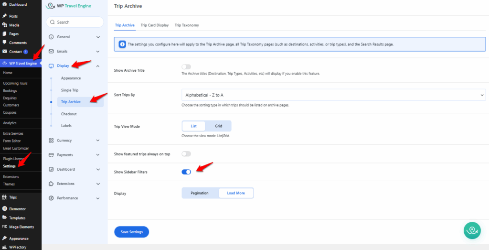This screenshot has height=250, width=489.
Task: Enable the Show Archive Title toggle
Action: click(x=186, y=67)
